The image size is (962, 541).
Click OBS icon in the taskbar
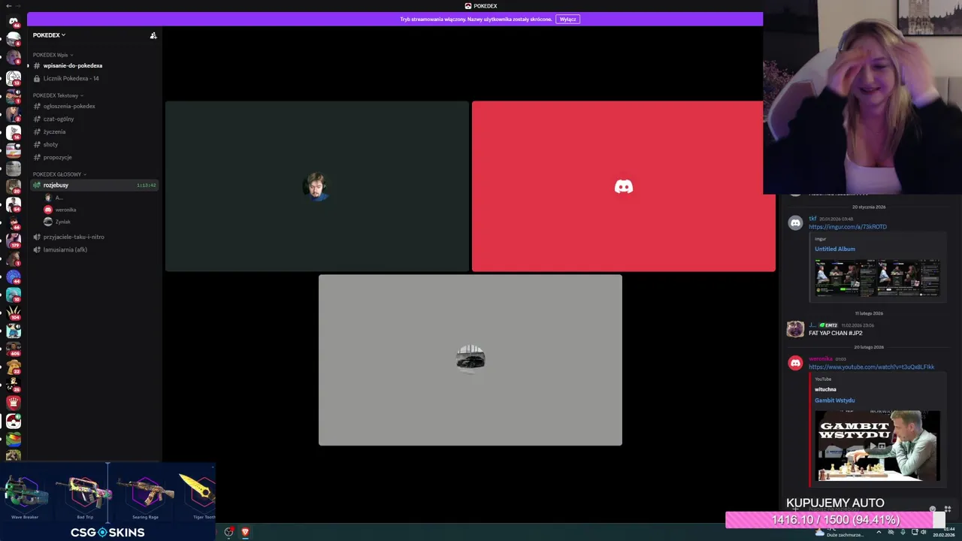[228, 532]
